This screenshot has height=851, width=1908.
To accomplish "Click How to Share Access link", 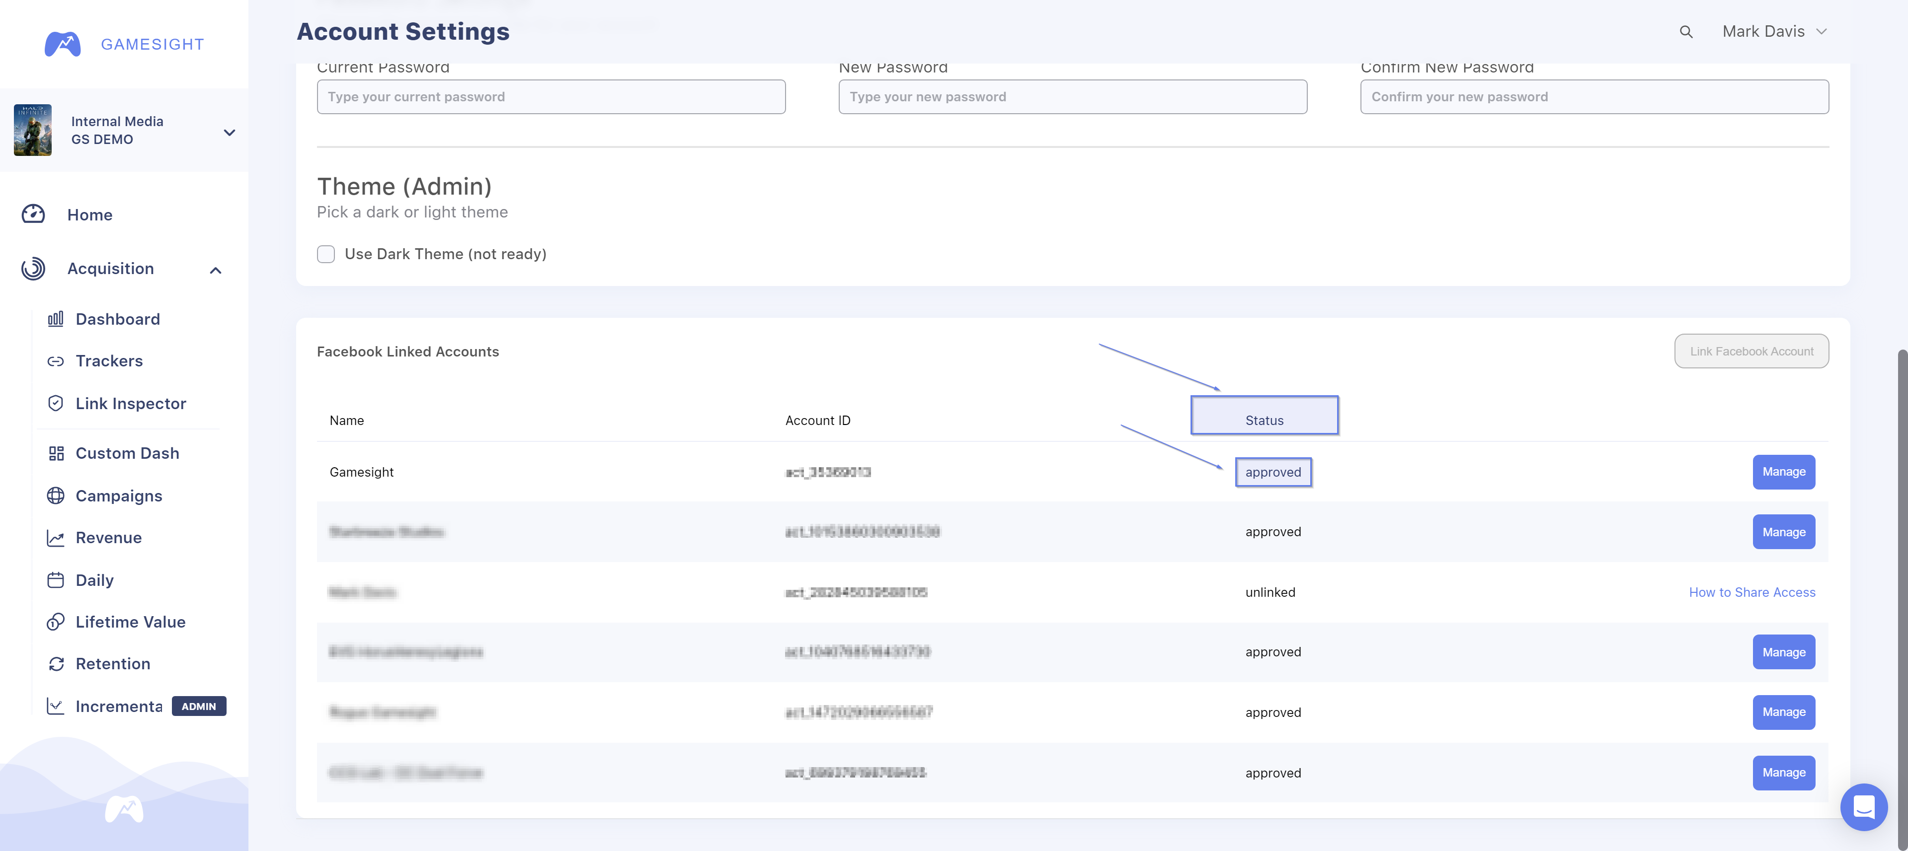I will click(1752, 591).
